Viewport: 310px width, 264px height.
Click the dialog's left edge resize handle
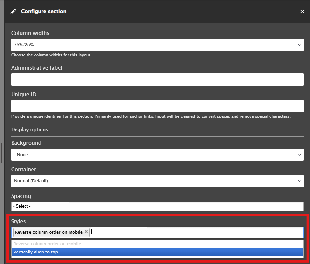coord(2,153)
